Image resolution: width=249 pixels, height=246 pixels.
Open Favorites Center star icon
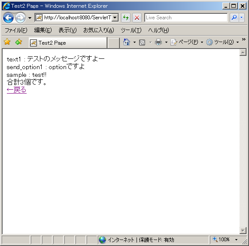pyautogui.click(x=7, y=42)
